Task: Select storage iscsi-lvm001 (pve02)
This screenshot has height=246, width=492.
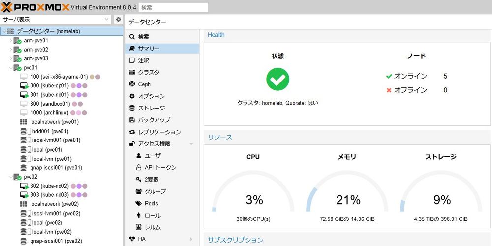Action: [x=56, y=214]
